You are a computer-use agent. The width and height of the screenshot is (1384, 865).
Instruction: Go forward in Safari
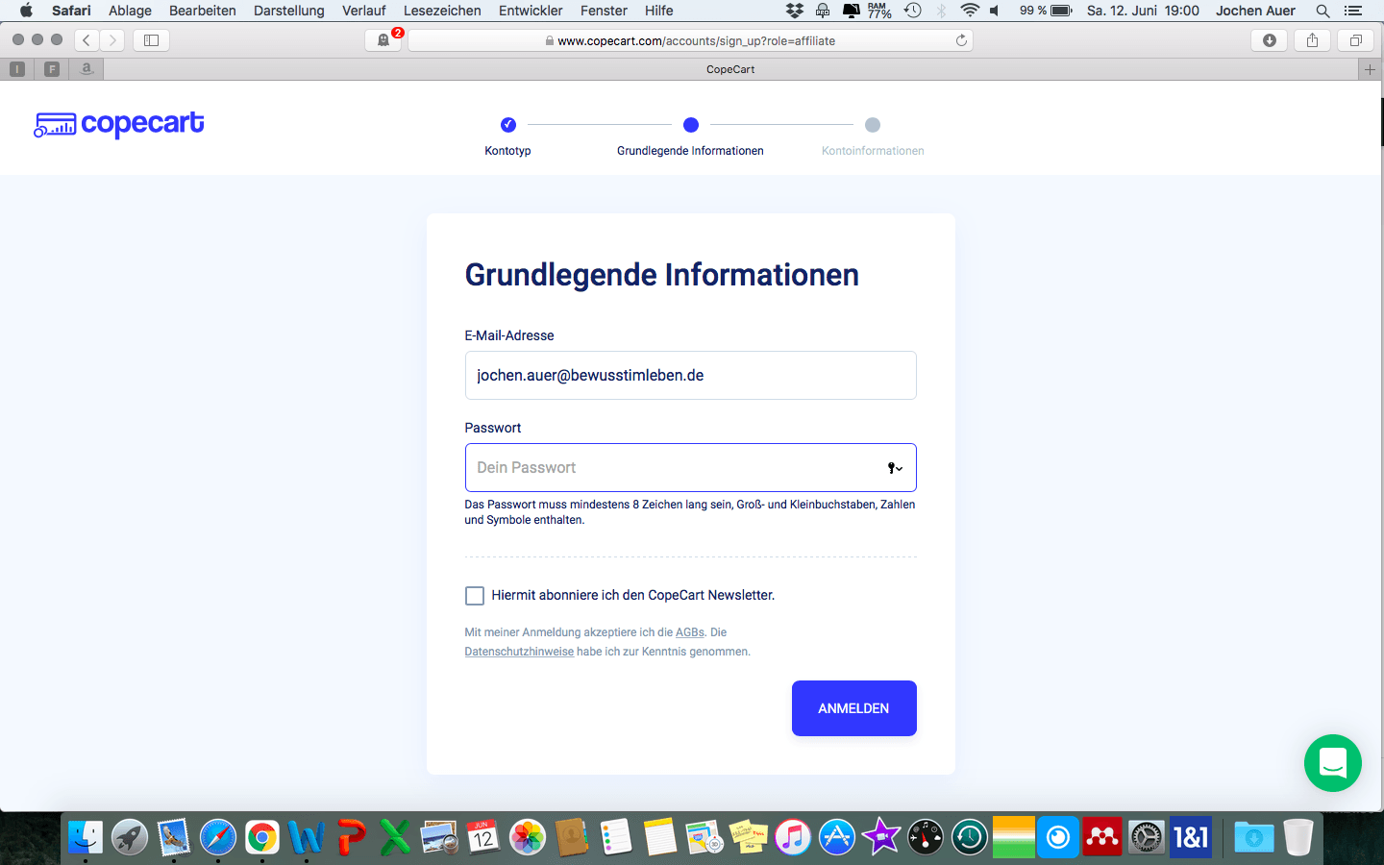(112, 40)
